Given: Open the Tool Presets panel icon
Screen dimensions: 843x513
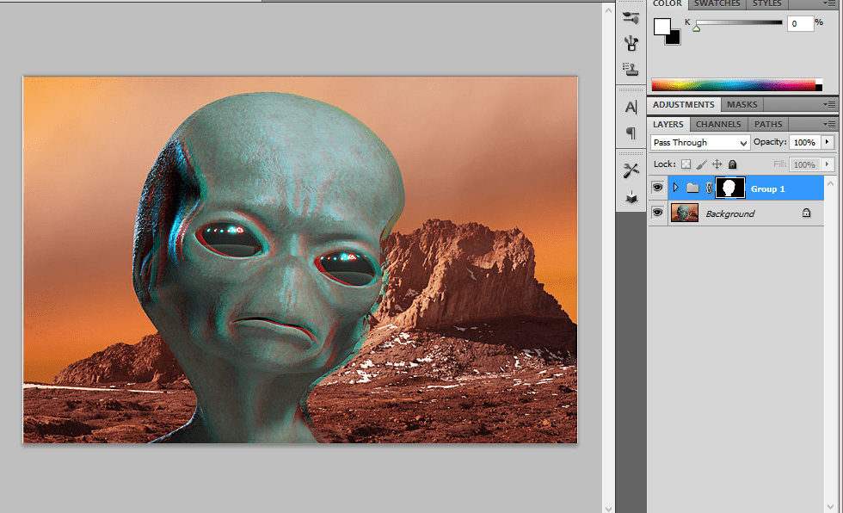Looking at the screenshot, I should coord(631,171).
